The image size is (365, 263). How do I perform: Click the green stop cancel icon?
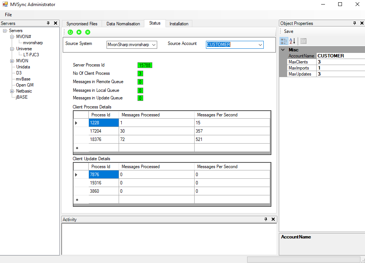point(88,32)
